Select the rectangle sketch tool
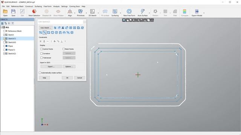This screenshot has height=135, width=241. pos(49,33)
